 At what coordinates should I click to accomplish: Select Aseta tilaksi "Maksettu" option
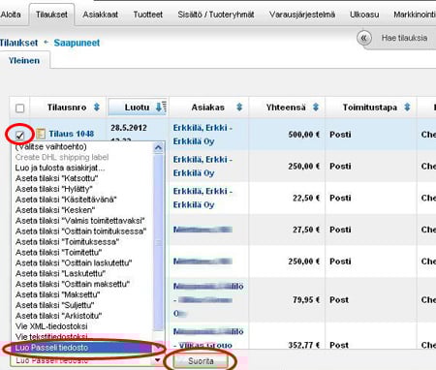click(x=58, y=294)
